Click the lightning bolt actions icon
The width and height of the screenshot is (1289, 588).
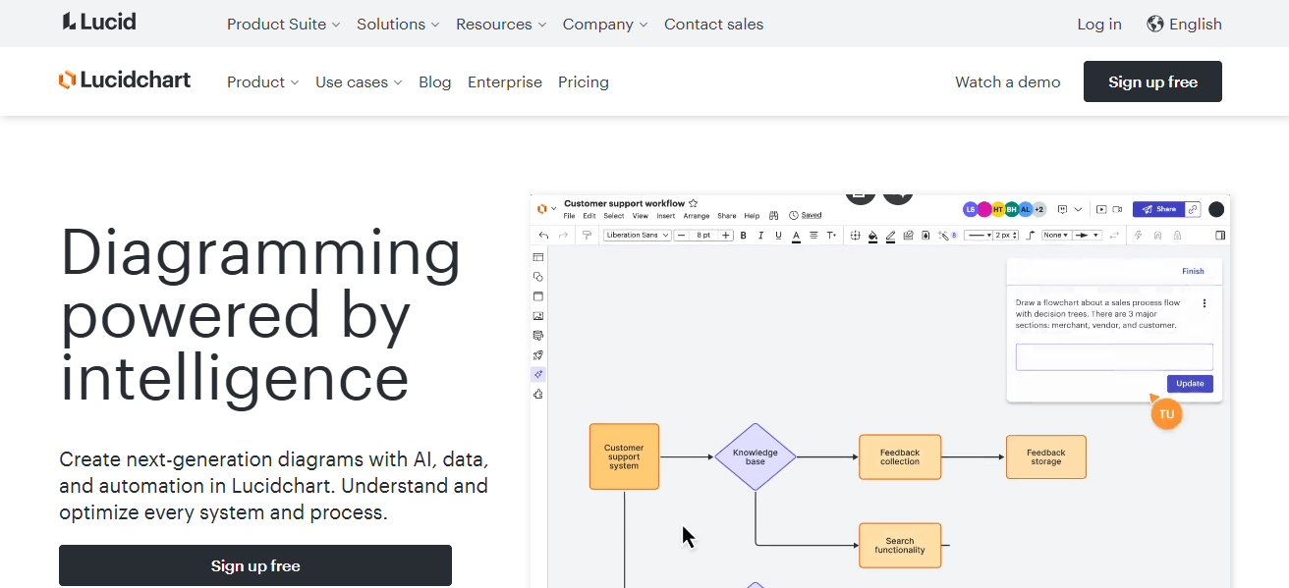coord(1138,236)
